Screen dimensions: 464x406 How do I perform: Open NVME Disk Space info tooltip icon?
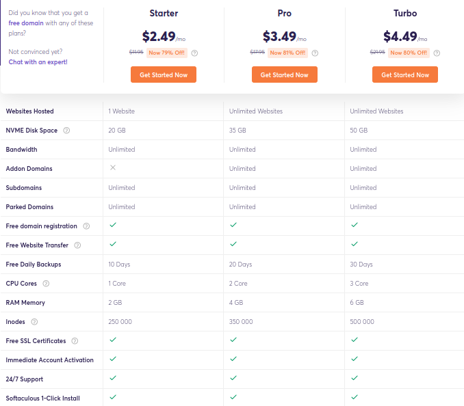[x=66, y=131]
